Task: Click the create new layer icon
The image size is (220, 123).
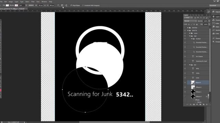Action: (203, 105)
